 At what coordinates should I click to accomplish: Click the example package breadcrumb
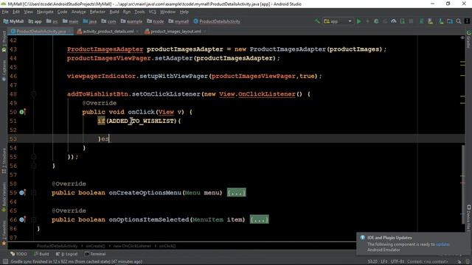131,21
